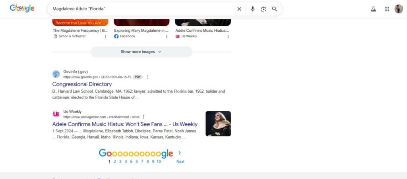
Task: Click the Adele article thumbnail image
Action: coord(218,124)
